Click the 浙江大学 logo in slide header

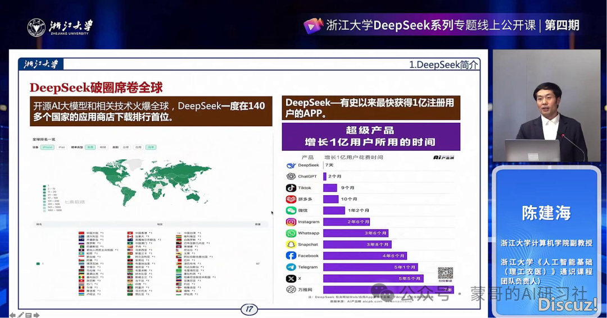(x=40, y=64)
